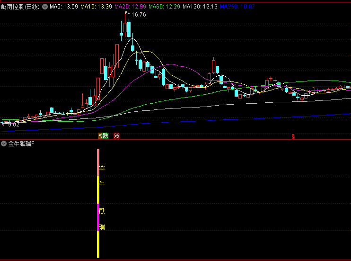Open the 金牛献瑞F indicator dropdown arrow

coord(4,144)
